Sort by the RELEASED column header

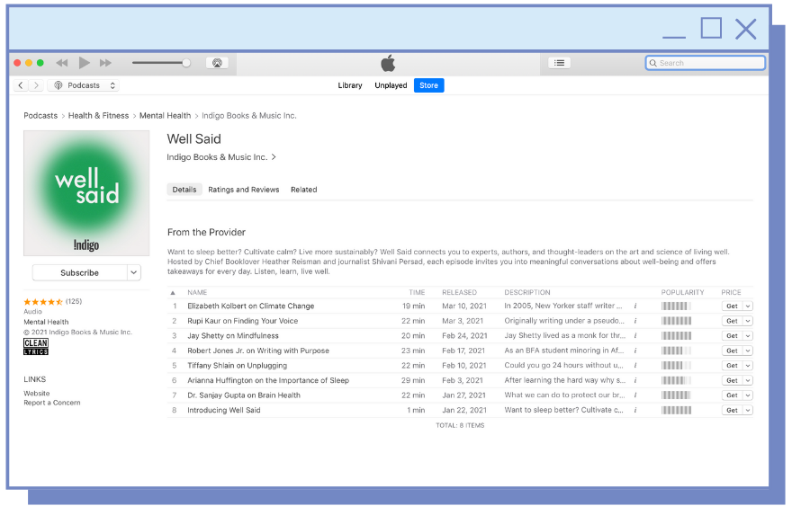(x=459, y=293)
